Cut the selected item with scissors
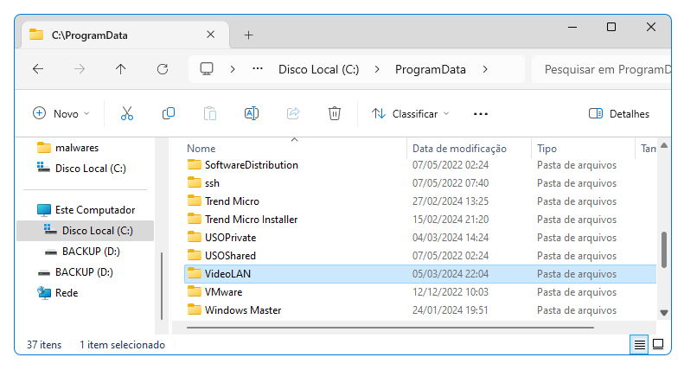 (127, 113)
